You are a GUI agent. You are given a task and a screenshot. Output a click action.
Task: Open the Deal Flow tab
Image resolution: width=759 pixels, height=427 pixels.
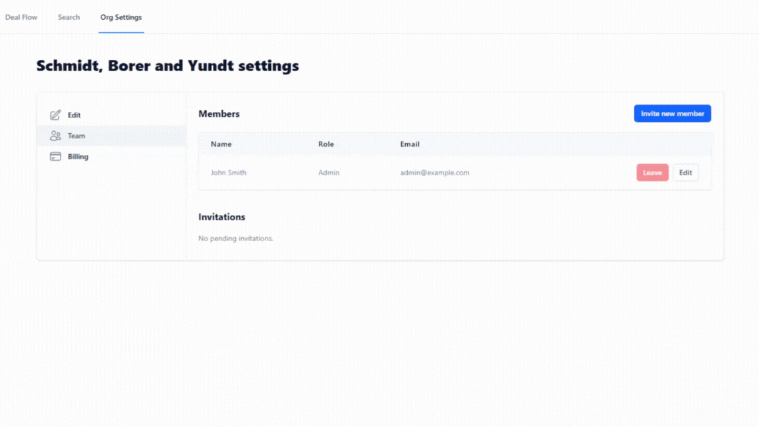click(21, 17)
